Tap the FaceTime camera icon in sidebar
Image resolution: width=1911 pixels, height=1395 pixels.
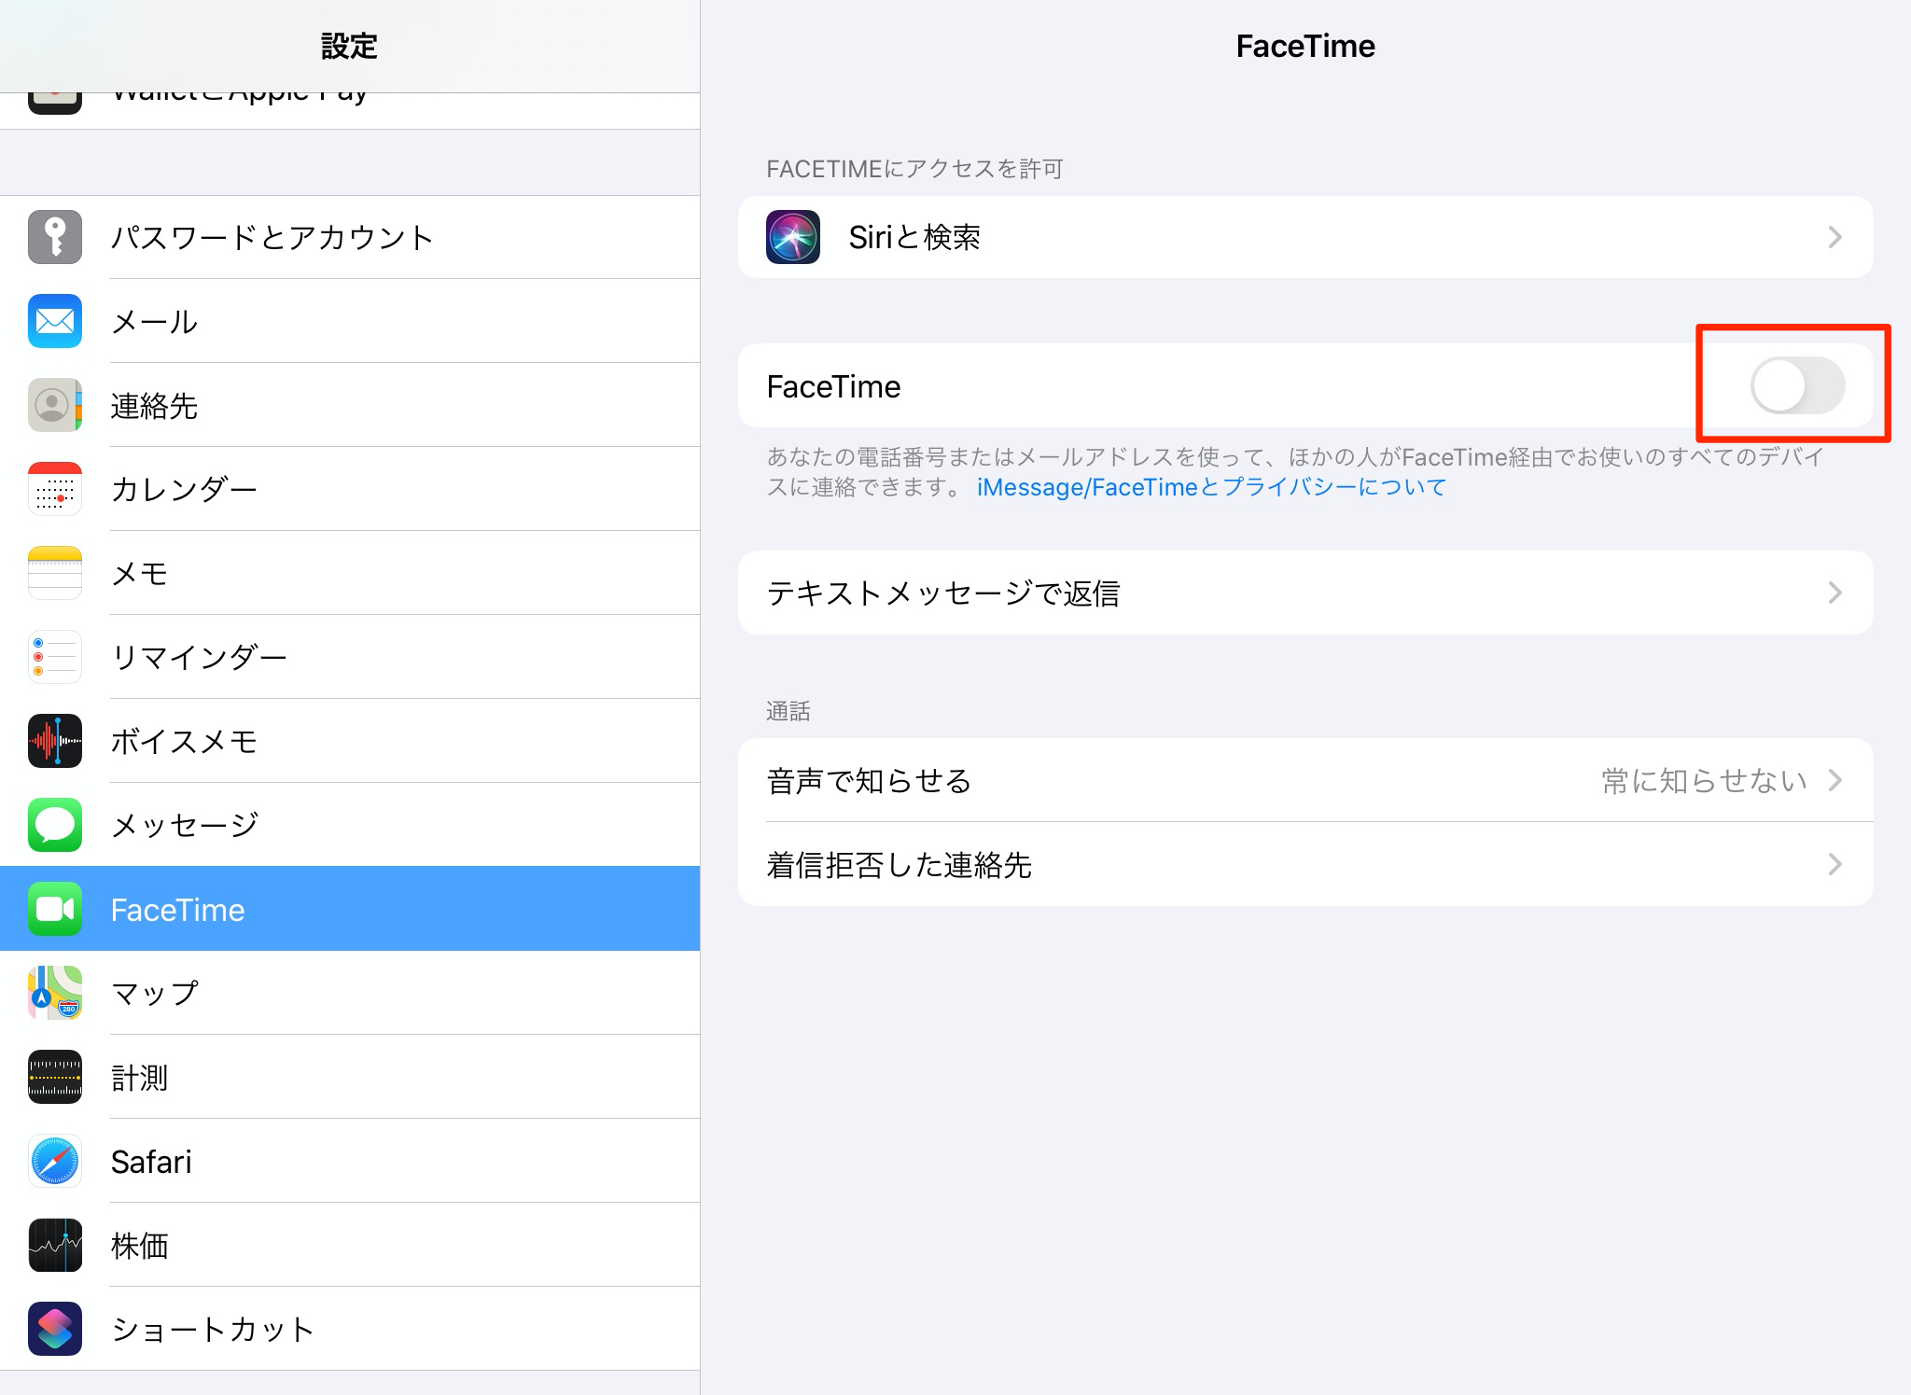coord(55,909)
